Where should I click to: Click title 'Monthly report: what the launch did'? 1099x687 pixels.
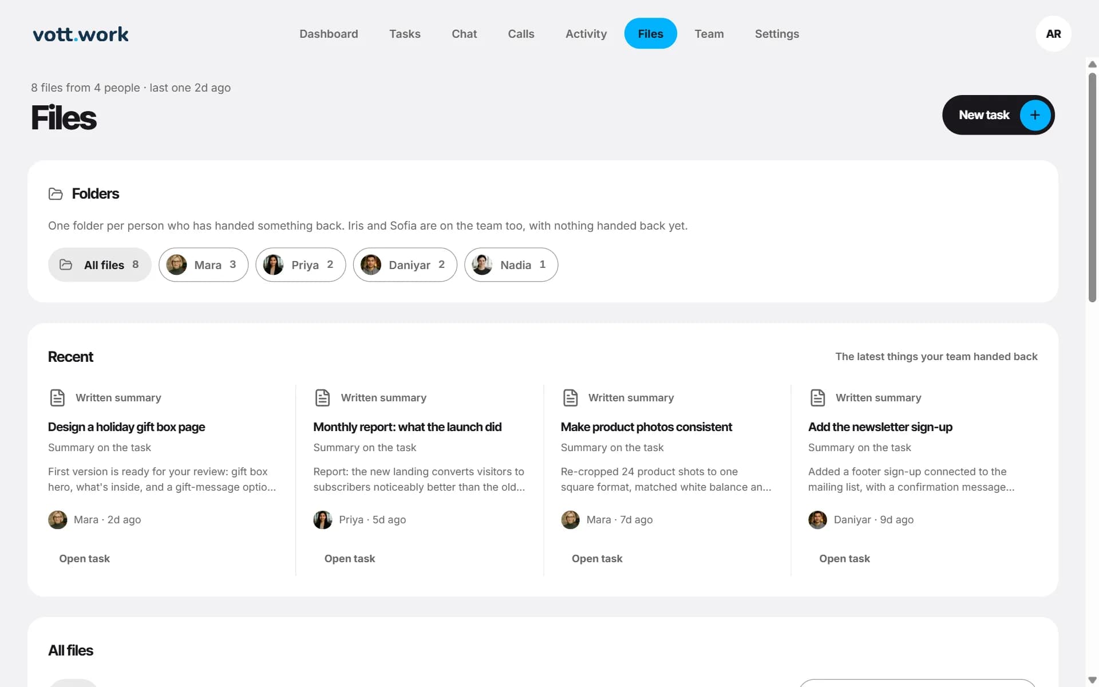coord(408,427)
